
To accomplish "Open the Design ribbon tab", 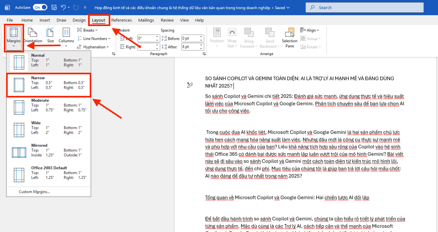I will tap(79, 20).
